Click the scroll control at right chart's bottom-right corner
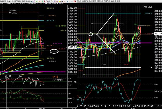The image size is (162, 109). click(159, 106)
